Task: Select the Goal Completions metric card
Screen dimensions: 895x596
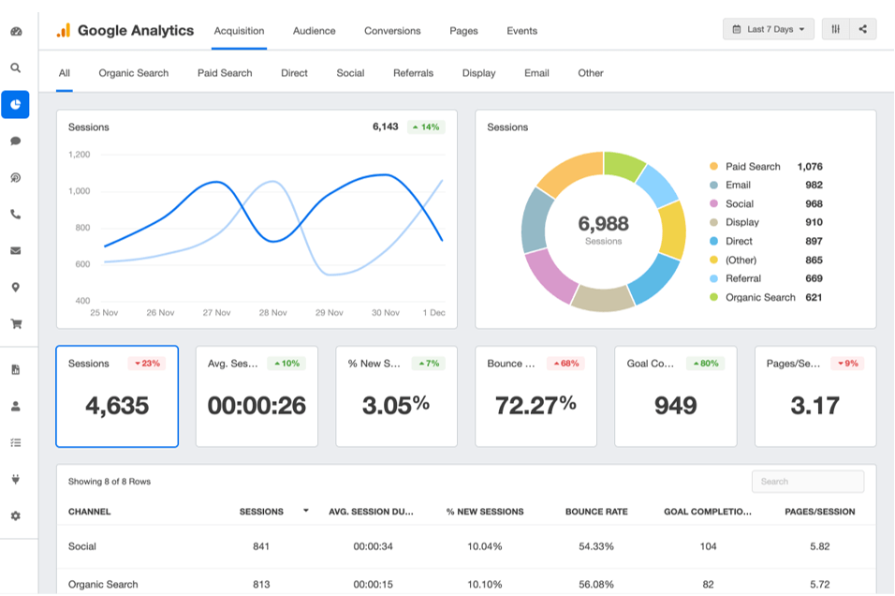Action: (675, 395)
